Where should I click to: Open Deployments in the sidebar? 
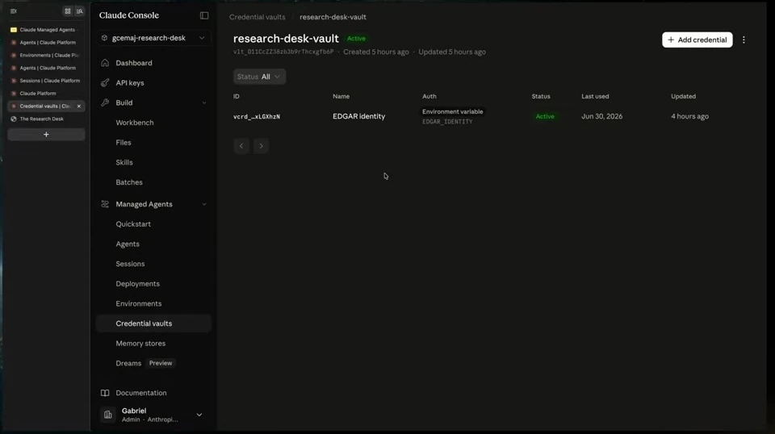tap(137, 284)
